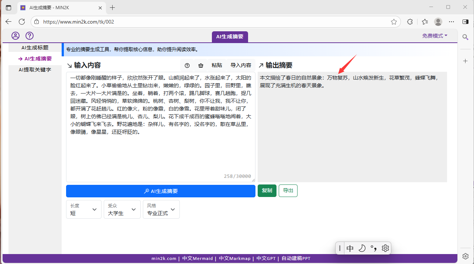
Task: Expand the 长度 length dropdown
Action: click(84, 209)
